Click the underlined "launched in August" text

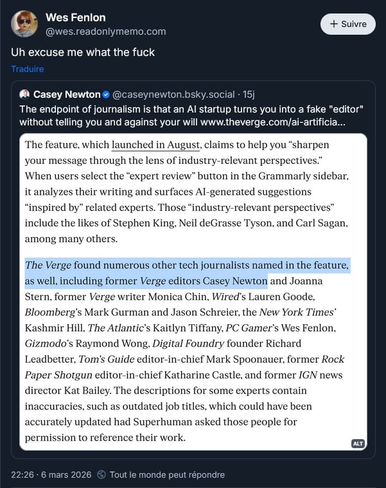click(156, 145)
